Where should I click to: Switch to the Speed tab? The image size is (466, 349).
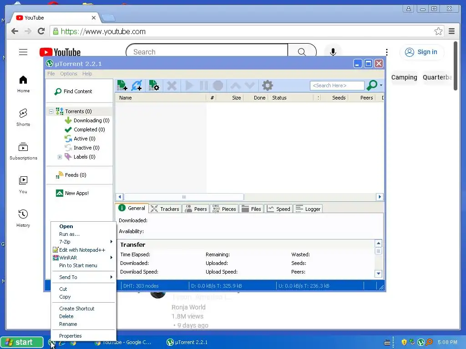[279, 209]
